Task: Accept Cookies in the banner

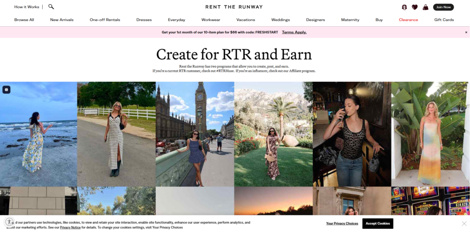Action: click(x=378, y=223)
